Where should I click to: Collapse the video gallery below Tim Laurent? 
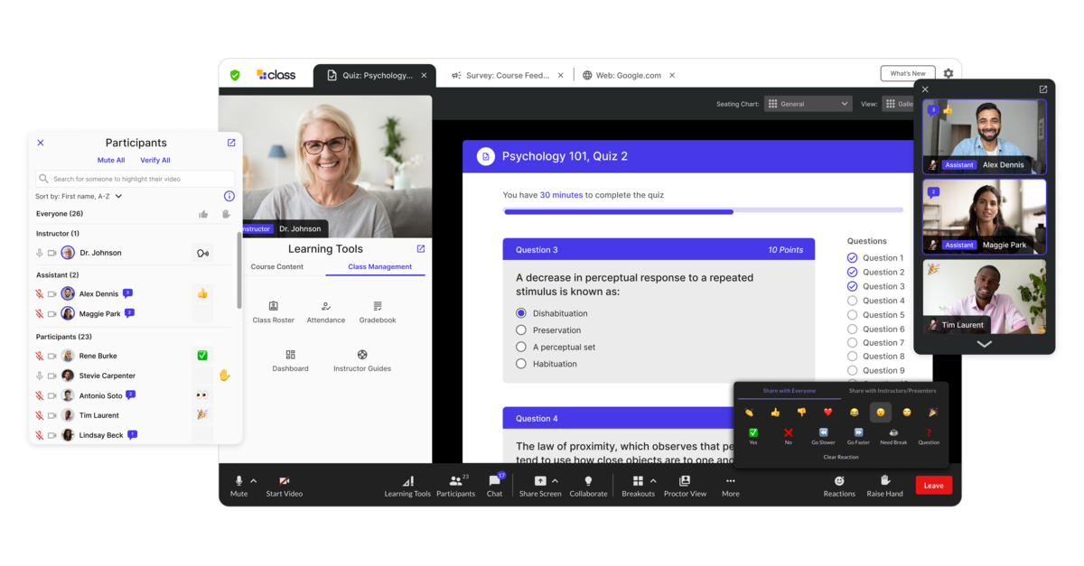coord(984,343)
